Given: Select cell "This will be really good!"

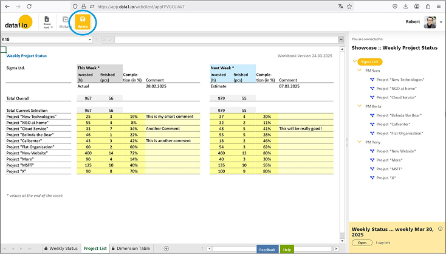Looking at the screenshot, I should point(306,129).
